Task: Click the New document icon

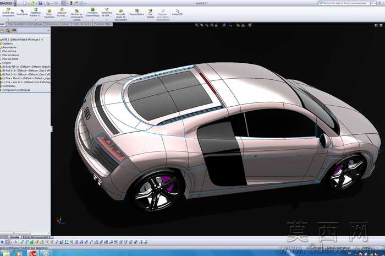Action: click(x=25, y=3)
